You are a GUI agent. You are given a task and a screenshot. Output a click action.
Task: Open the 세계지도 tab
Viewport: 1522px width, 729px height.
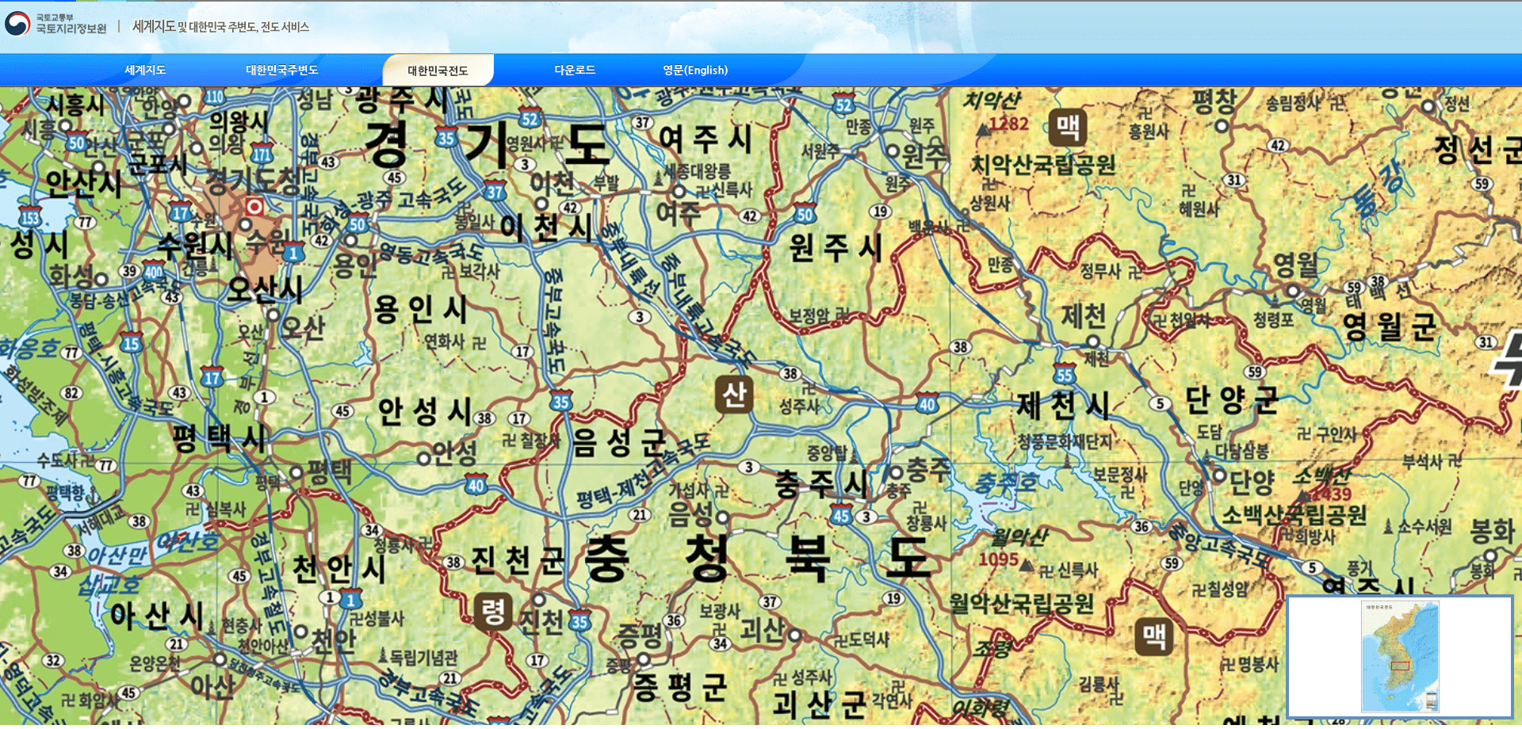[x=145, y=70]
